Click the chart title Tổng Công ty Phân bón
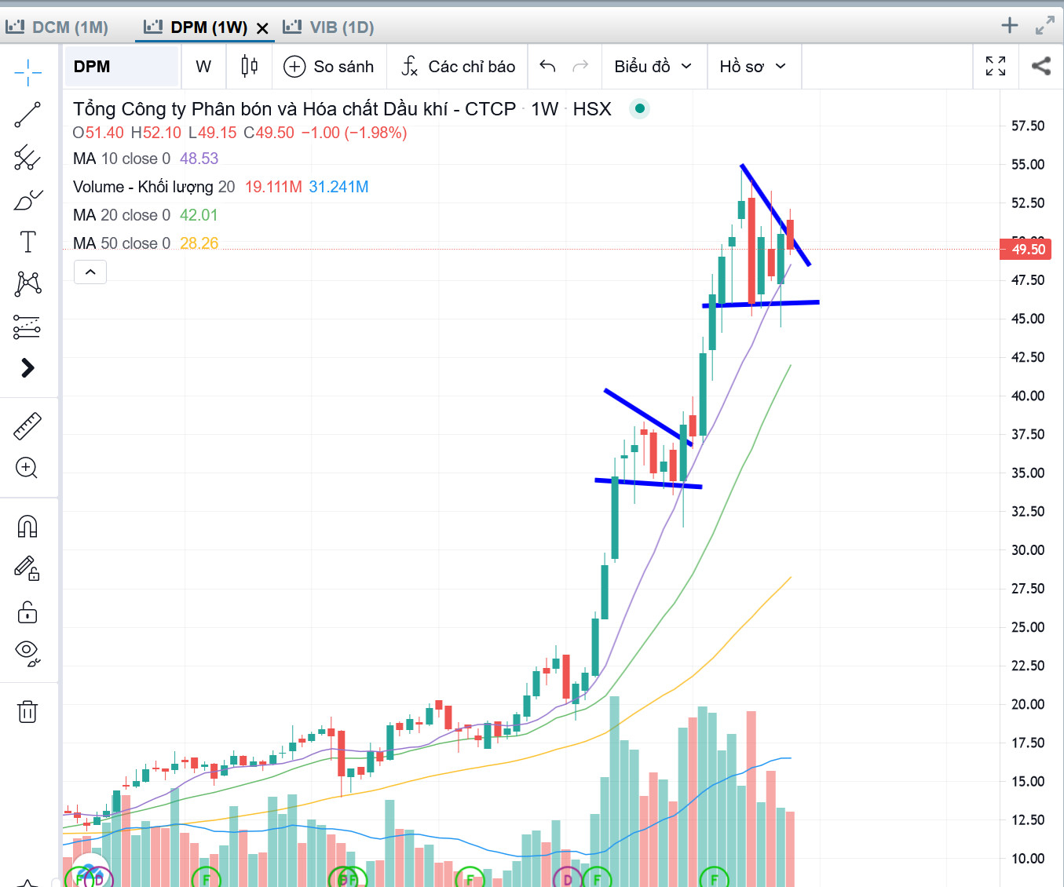The width and height of the screenshot is (1064, 887). tap(294, 109)
